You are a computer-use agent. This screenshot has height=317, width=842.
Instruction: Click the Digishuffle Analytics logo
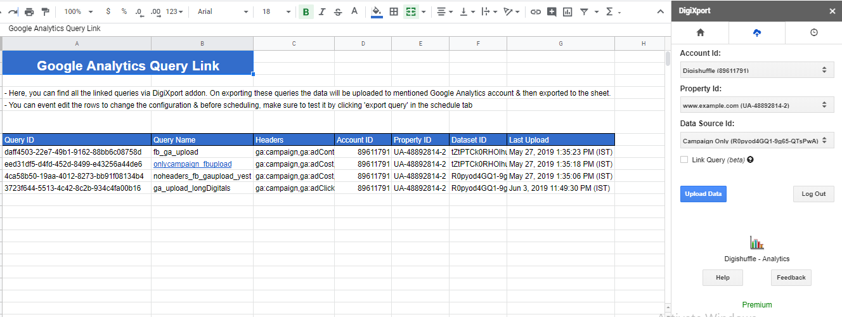tap(756, 242)
